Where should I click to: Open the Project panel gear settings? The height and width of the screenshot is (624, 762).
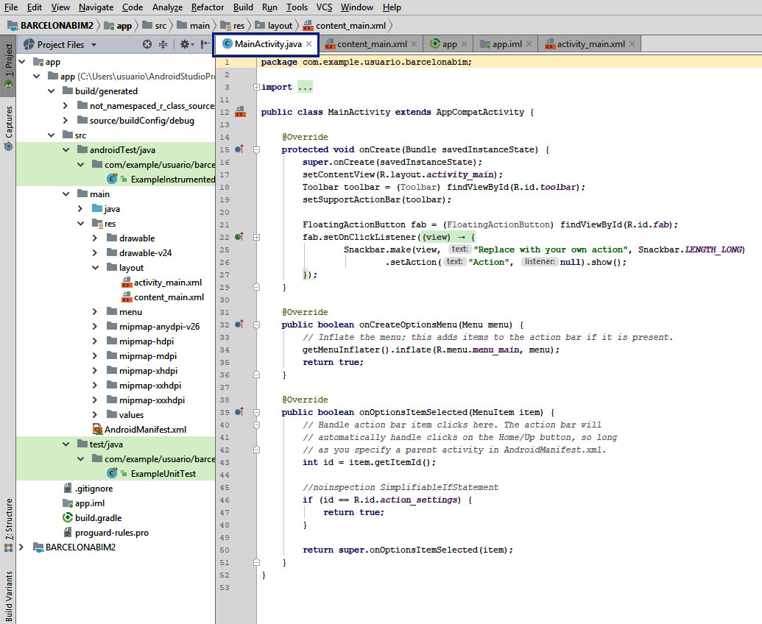(185, 45)
